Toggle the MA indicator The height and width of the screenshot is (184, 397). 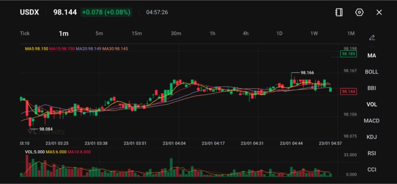[x=371, y=56]
